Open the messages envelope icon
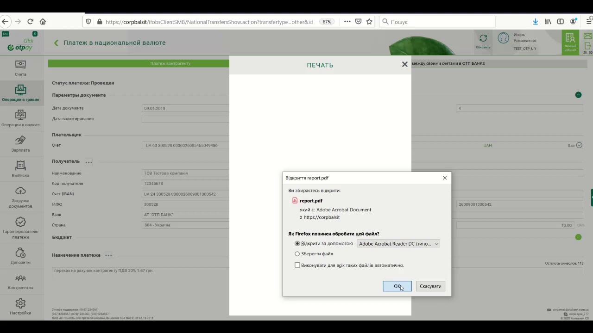This screenshot has height=333, width=593. (x=588, y=36)
